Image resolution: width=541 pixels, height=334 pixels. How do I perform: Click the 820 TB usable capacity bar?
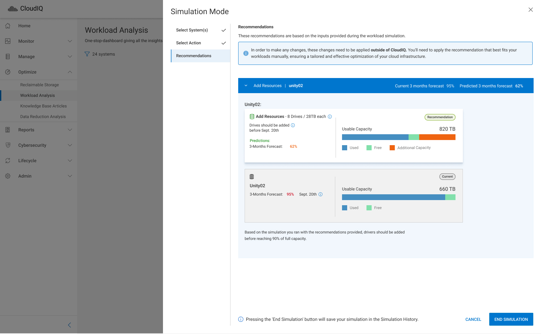399,137
